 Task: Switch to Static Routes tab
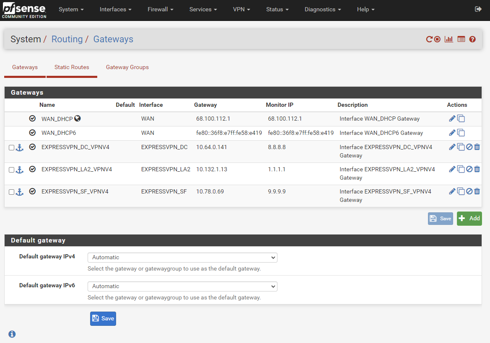tap(72, 67)
